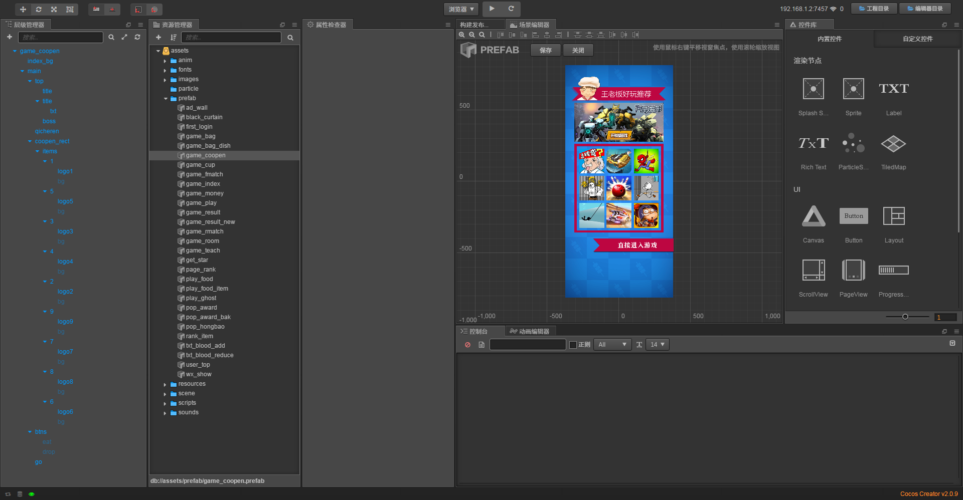This screenshot has width=963, height=500.
Task: Click the play preview button
Action: click(x=492, y=9)
